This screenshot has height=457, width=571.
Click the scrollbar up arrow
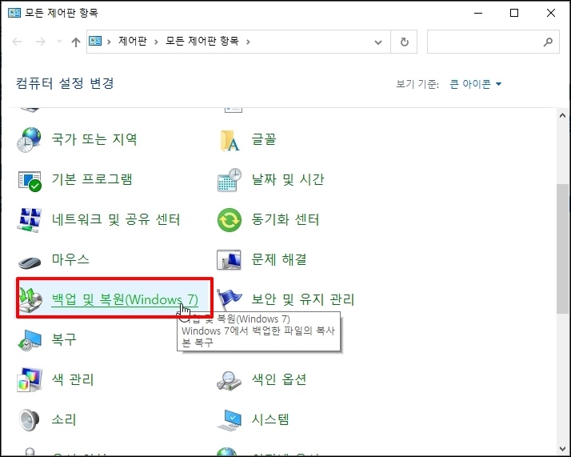coord(563,116)
